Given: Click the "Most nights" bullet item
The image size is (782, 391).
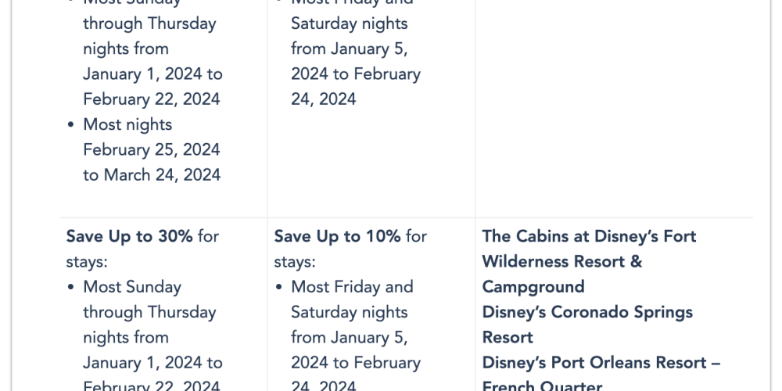Looking at the screenshot, I should [x=127, y=124].
